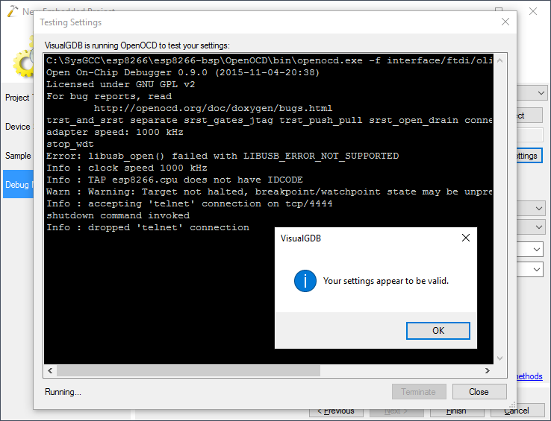This screenshot has width=551, height=421.
Task: Open the topmost dropdown arrow in the wizard
Action: (x=541, y=93)
